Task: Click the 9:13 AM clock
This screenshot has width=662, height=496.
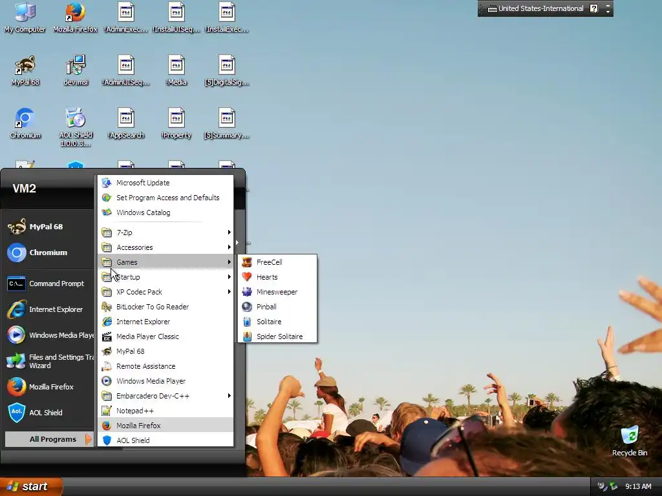Action: 638,486
